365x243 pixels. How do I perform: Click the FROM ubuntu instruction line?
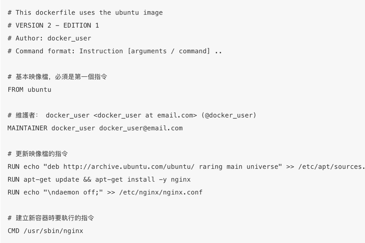tap(30, 90)
